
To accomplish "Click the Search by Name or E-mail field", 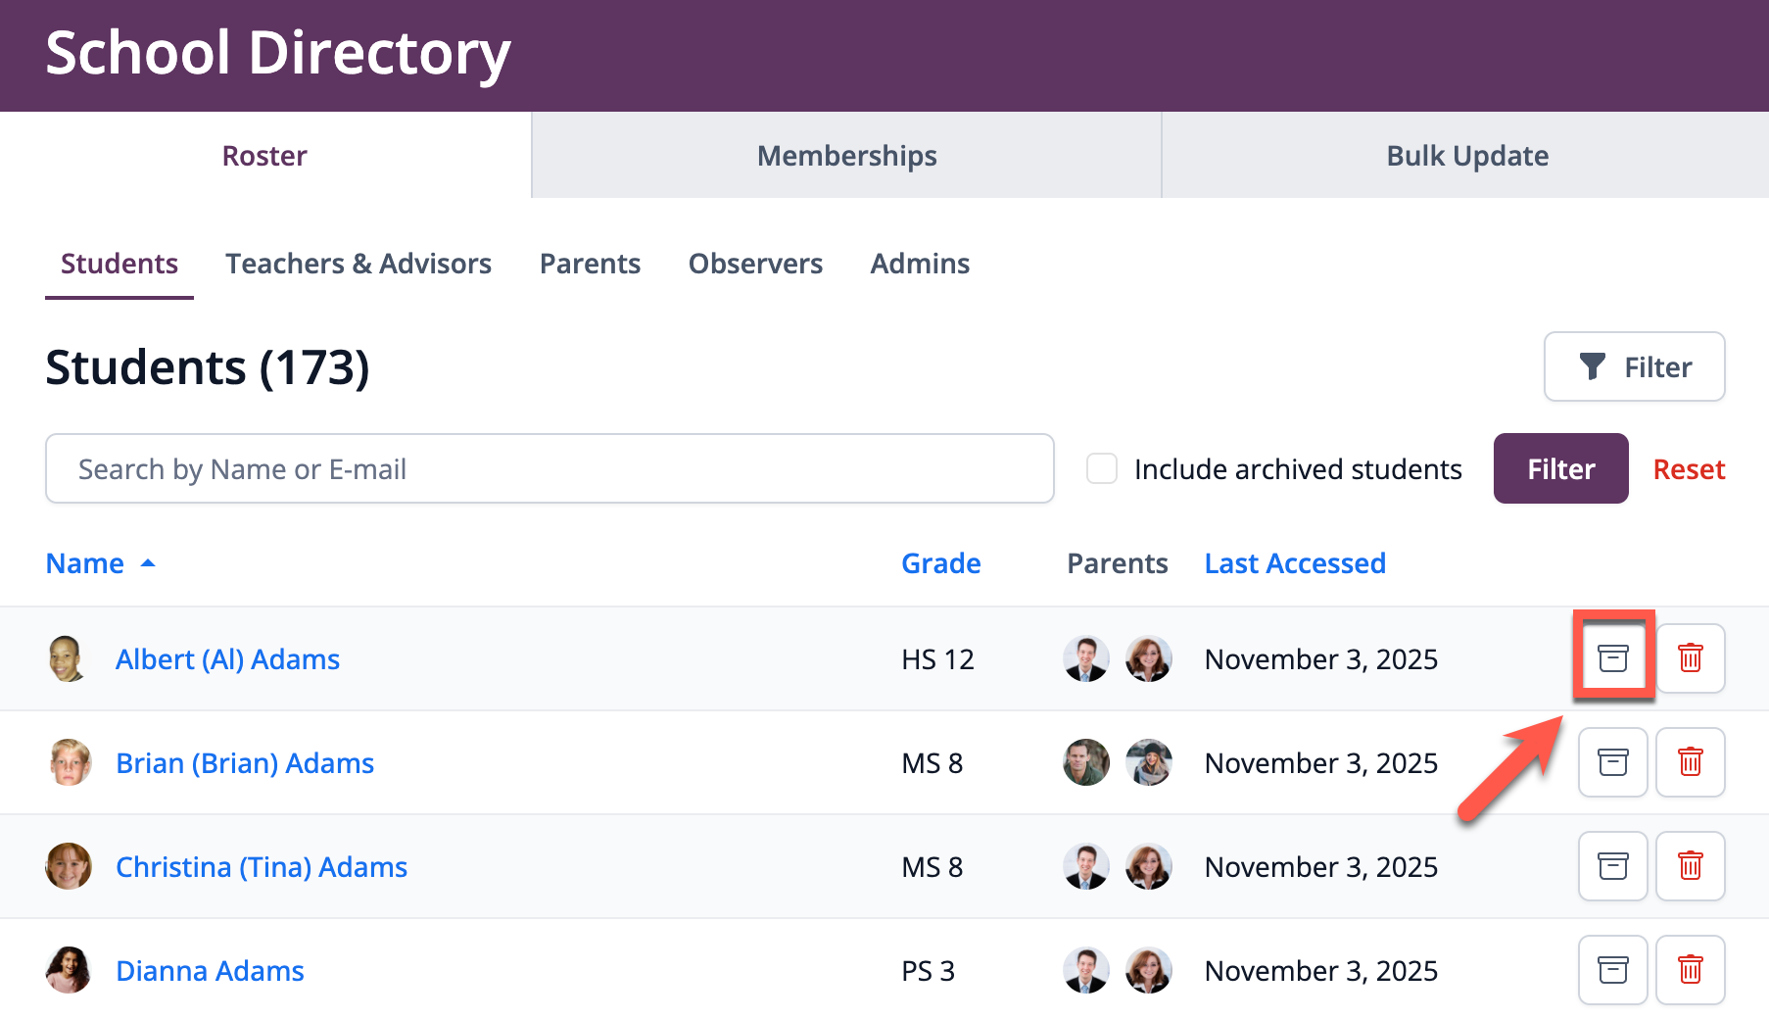I will point(549,469).
